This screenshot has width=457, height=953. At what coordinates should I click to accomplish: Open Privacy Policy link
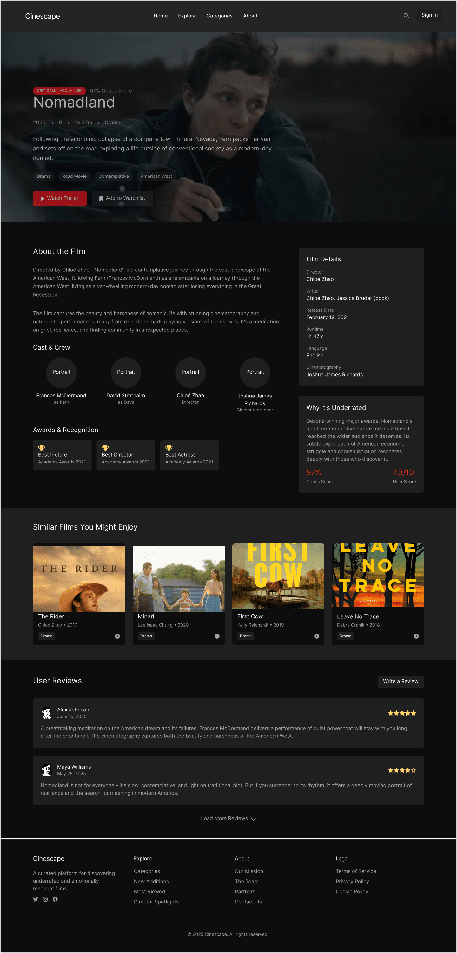(352, 881)
